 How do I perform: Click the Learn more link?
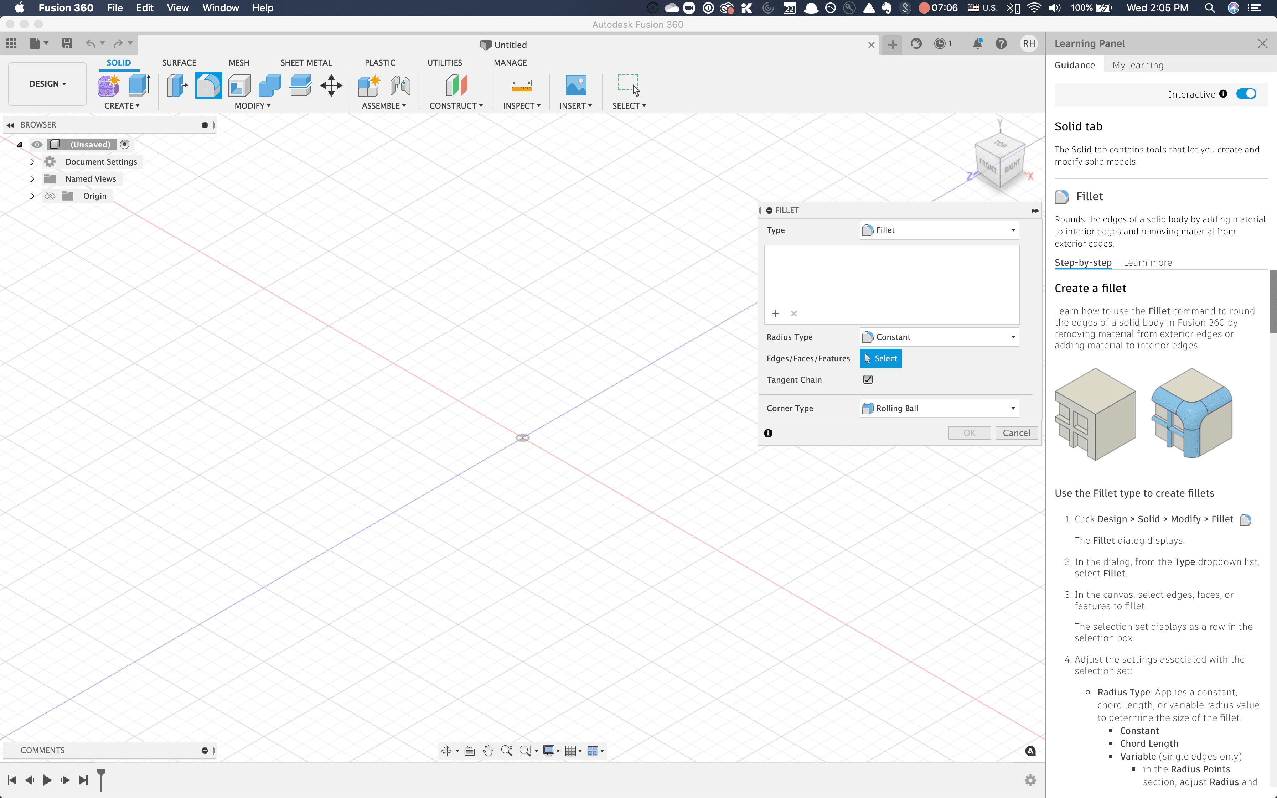[1148, 262]
